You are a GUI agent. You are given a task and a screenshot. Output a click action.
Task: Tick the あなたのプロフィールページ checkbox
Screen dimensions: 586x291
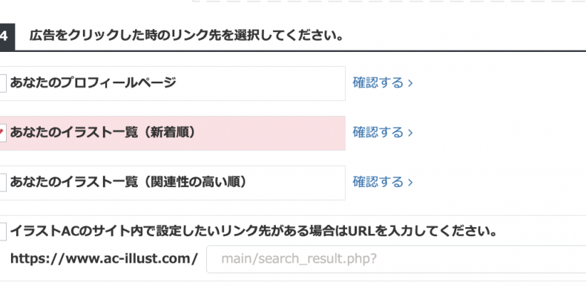(x=3, y=83)
